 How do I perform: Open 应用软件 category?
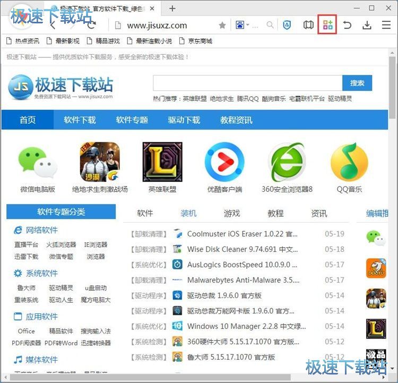(36, 317)
